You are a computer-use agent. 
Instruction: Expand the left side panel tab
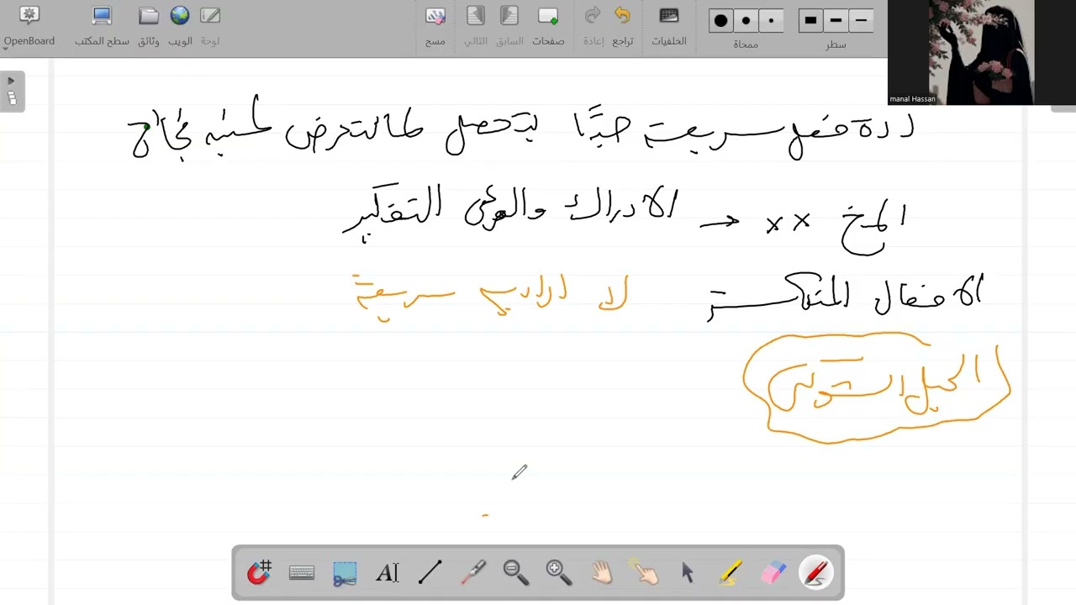point(12,91)
